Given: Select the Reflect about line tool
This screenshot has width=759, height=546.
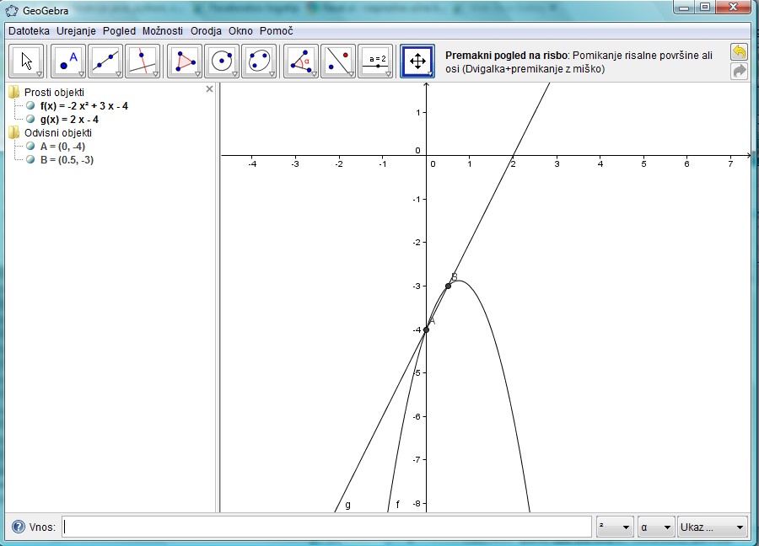Looking at the screenshot, I should pos(338,62).
